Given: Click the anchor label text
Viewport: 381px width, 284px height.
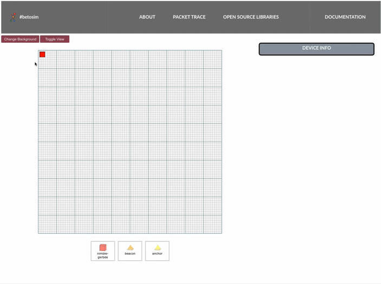Looking at the screenshot, I should [157, 254].
